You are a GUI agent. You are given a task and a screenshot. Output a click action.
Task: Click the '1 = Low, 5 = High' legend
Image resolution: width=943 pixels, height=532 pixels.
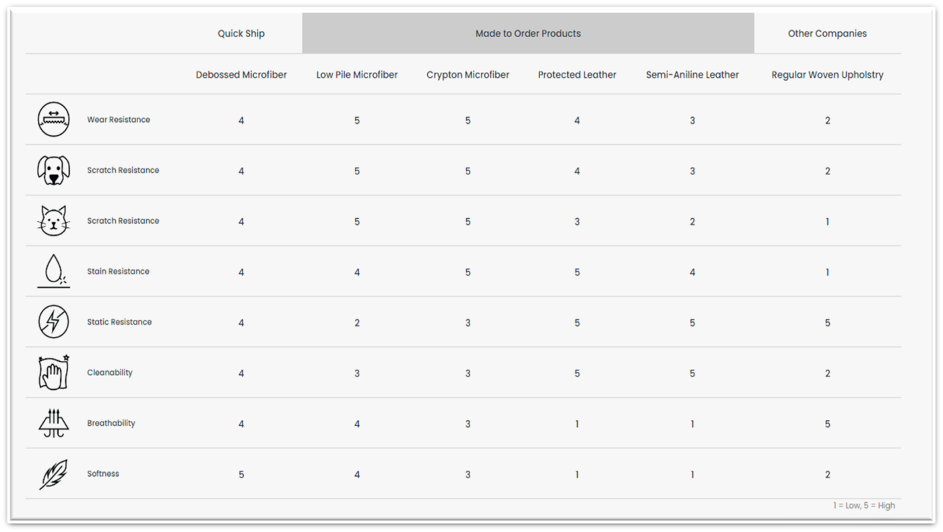[x=864, y=506]
